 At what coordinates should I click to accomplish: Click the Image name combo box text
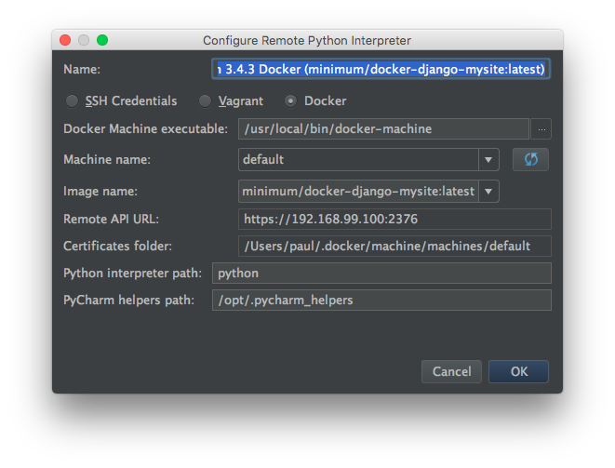[x=358, y=192]
